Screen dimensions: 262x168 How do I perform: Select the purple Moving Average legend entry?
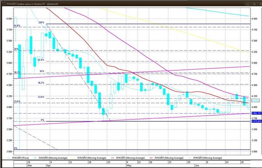(128, 158)
